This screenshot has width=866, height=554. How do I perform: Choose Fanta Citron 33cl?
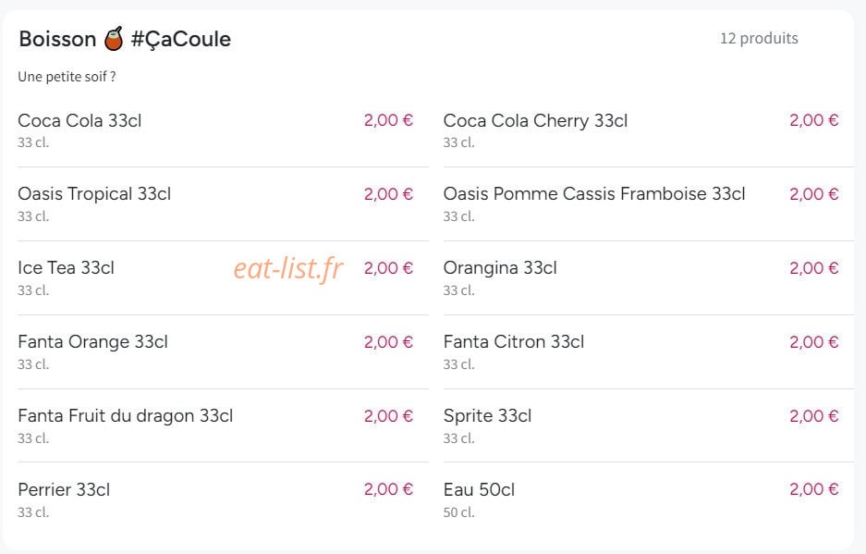649,352
